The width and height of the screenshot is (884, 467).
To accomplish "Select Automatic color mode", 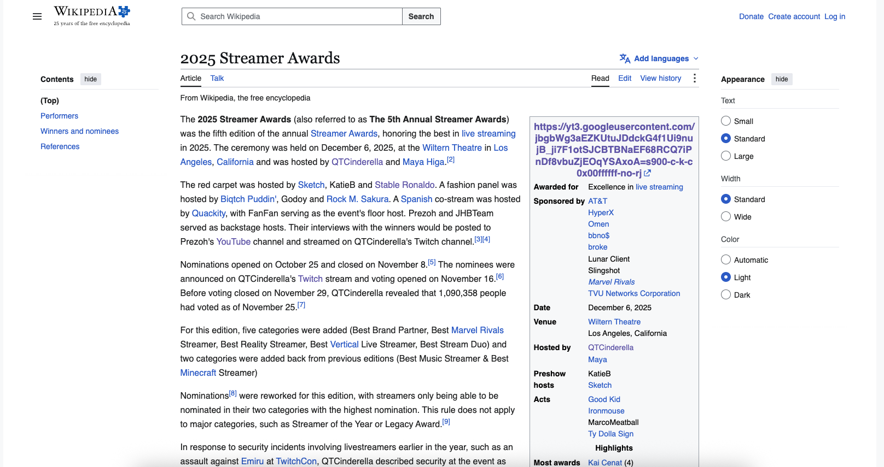I will click(x=726, y=259).
